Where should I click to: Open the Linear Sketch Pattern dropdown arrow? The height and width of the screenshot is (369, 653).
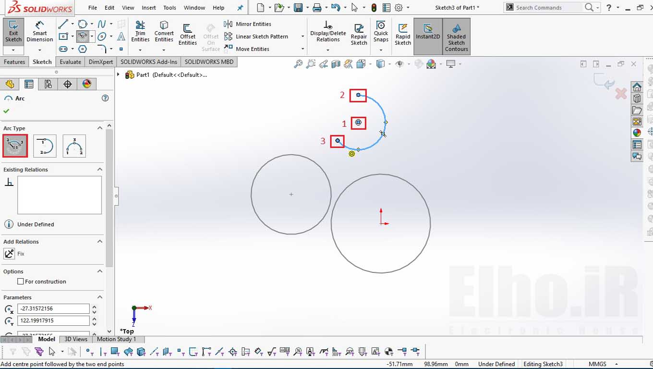click(x=302, y=37)
